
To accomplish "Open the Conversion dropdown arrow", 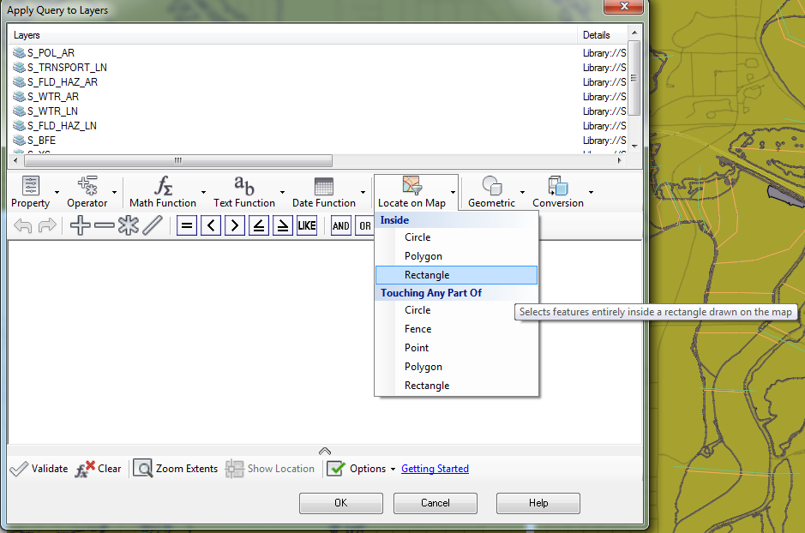I will click(591, 192).
